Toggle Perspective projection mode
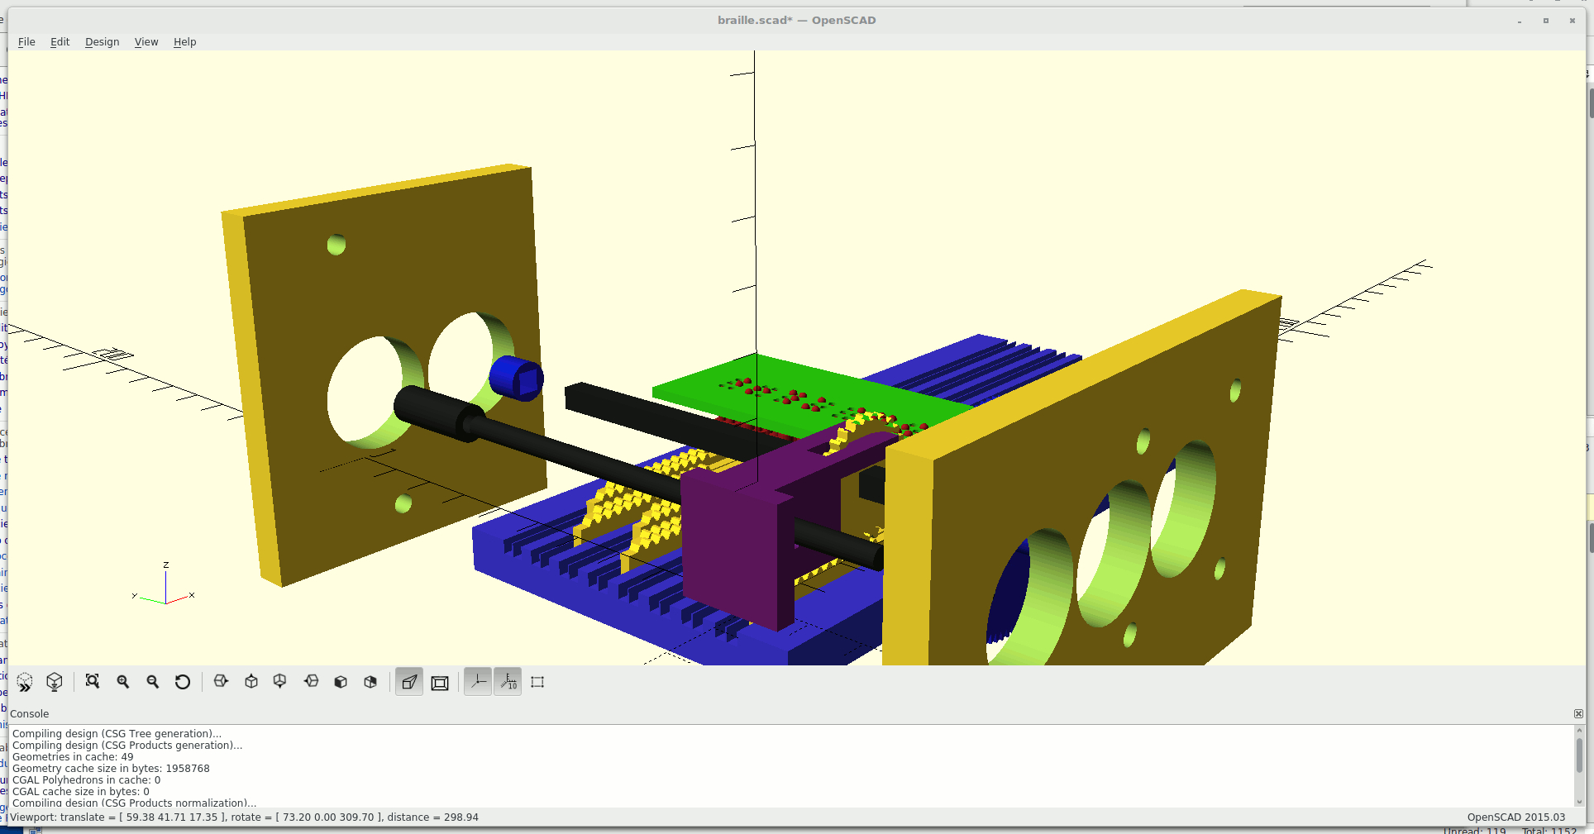The width and height of the screenshot is (1594, 834). click(409, 682)
